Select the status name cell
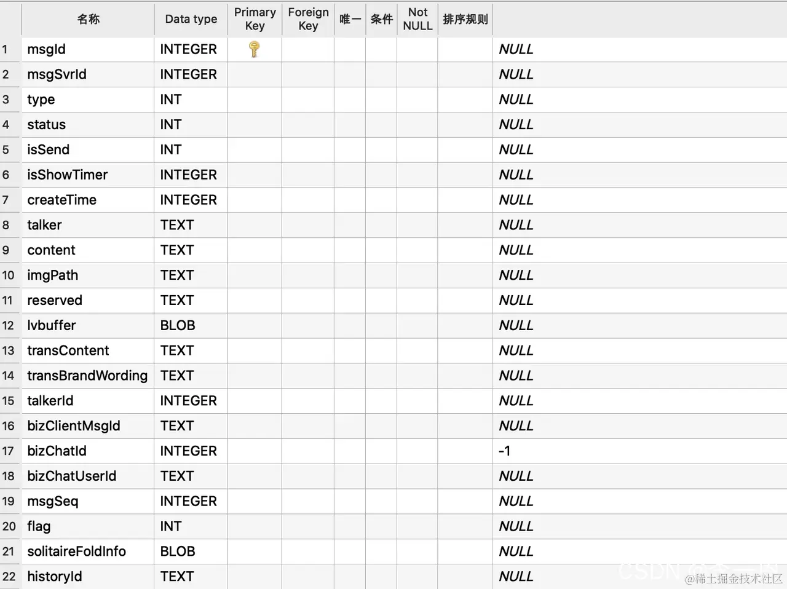 (88, 125)
